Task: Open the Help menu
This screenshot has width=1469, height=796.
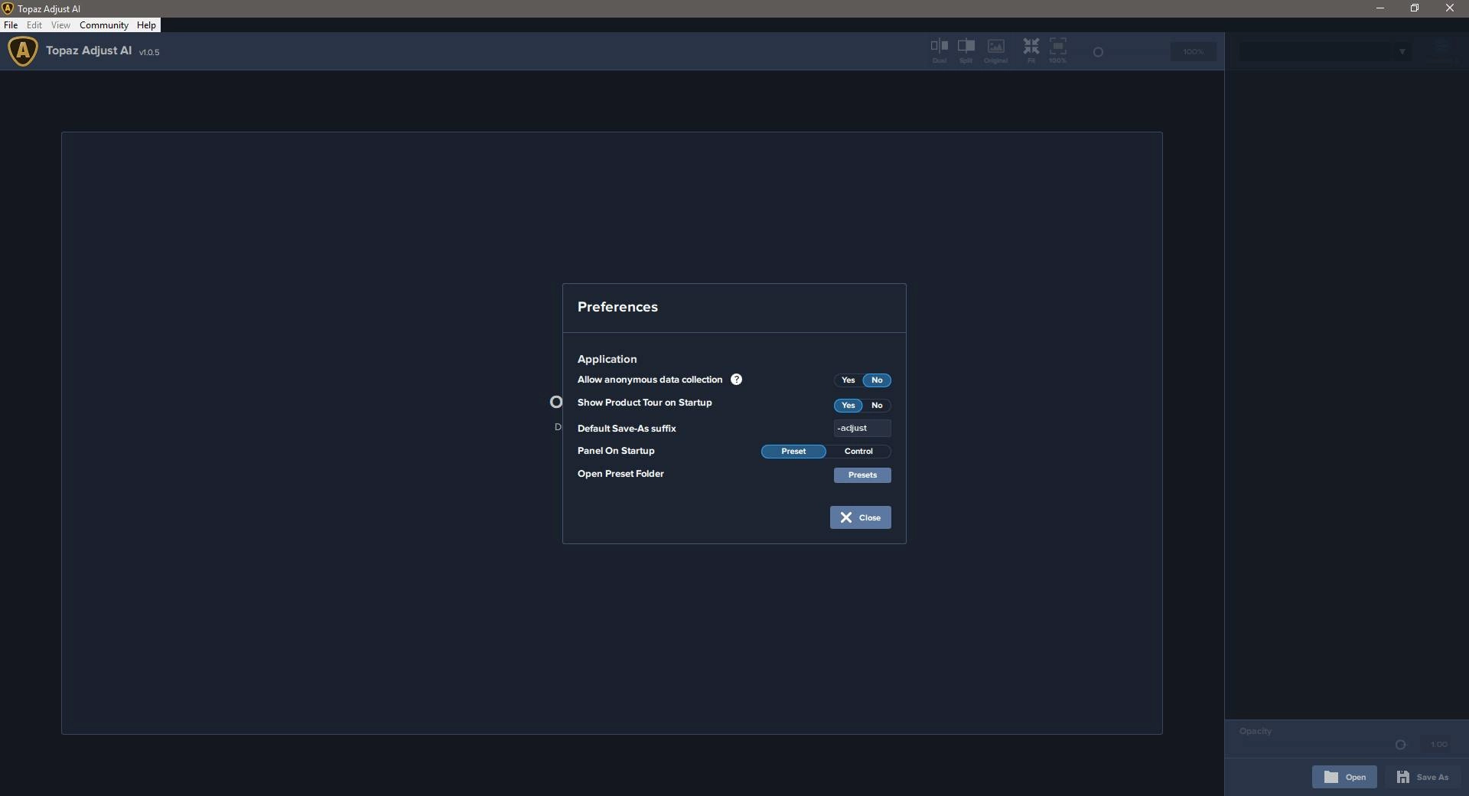Action: pos(146,25)
